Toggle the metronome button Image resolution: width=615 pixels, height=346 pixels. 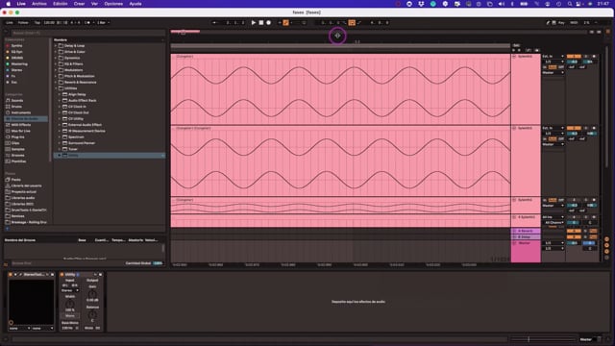point(87,23)
